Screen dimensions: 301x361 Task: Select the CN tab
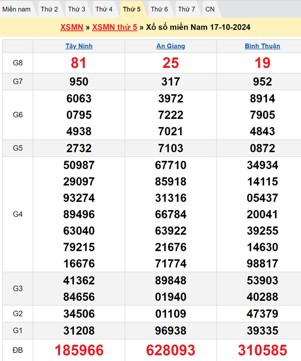[210, 9]
